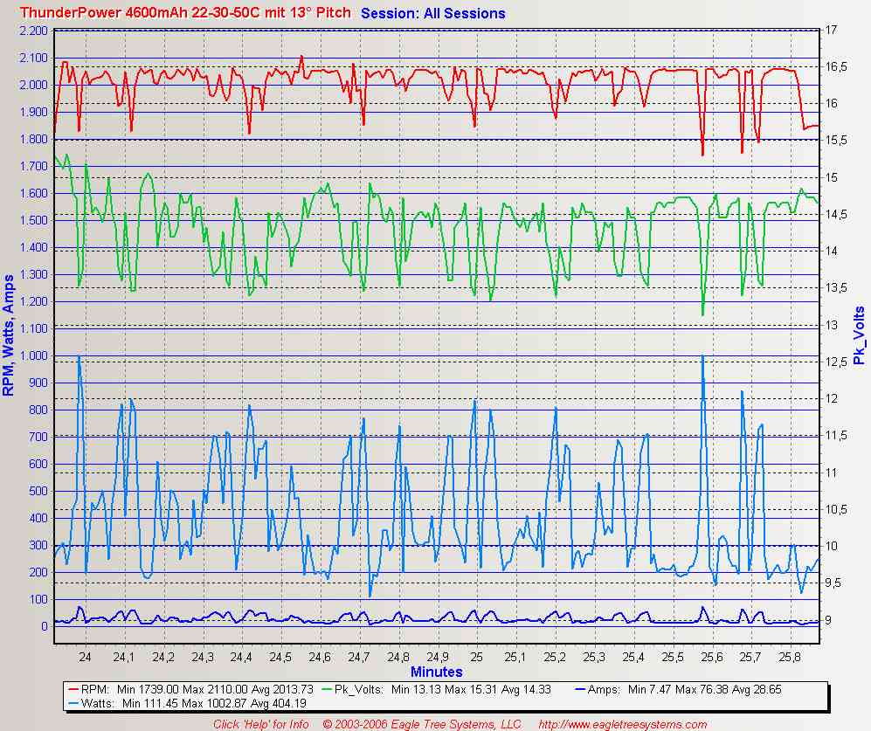Click the 17 value on the right axis
The height and width of the screenshot is (731, 871).
pos(832,31)
